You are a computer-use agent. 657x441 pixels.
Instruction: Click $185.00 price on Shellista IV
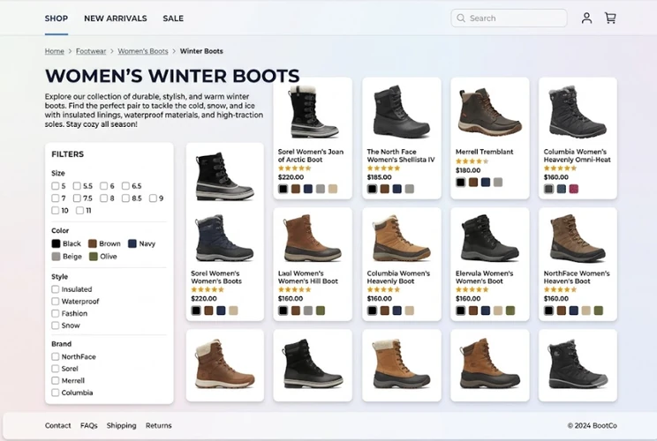pyautogui.click(x=379, y=177)
